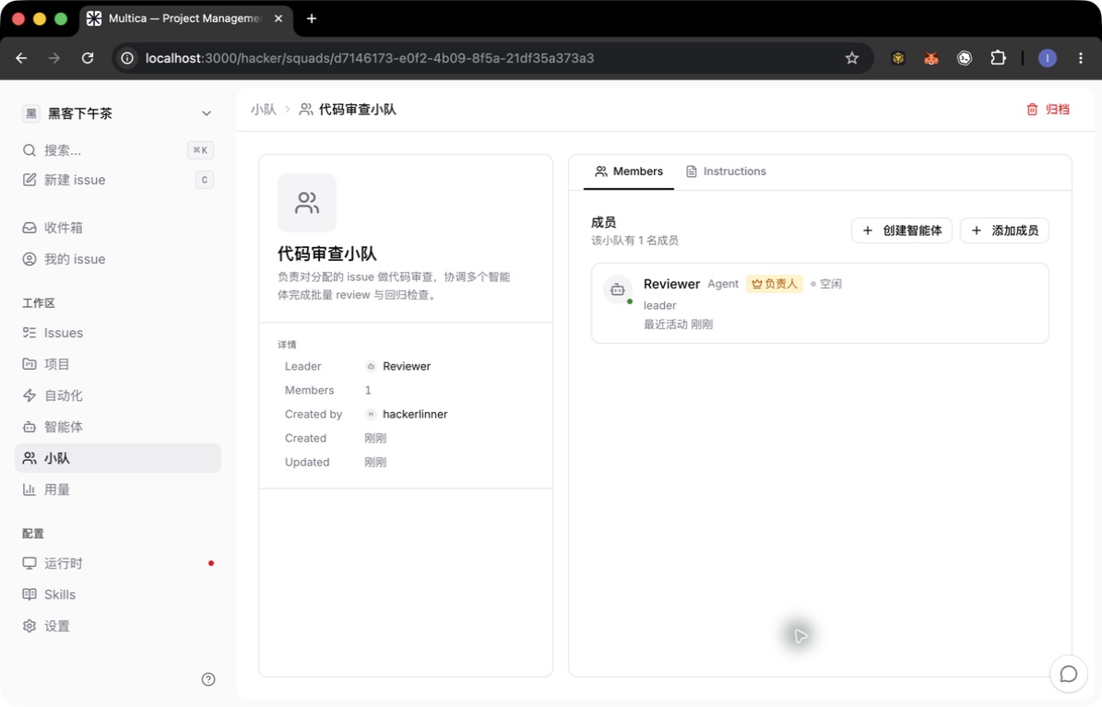Click the 空闲 status on Reviewer card

tap(825, 284)
